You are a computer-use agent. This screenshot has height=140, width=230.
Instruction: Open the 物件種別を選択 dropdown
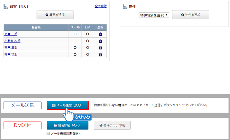point(153,15)
